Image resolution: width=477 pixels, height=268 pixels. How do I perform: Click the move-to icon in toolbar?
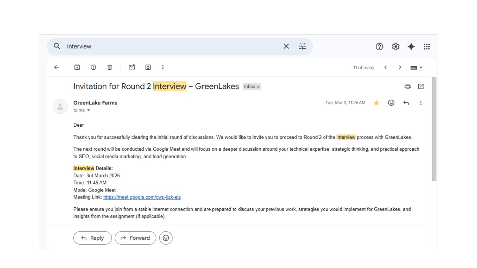click(x=148, y=67)
